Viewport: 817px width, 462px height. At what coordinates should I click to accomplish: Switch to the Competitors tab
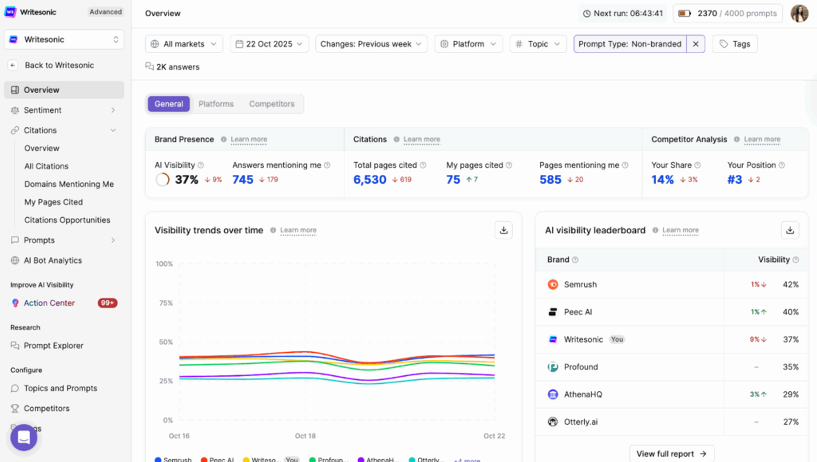click(272, 104)
